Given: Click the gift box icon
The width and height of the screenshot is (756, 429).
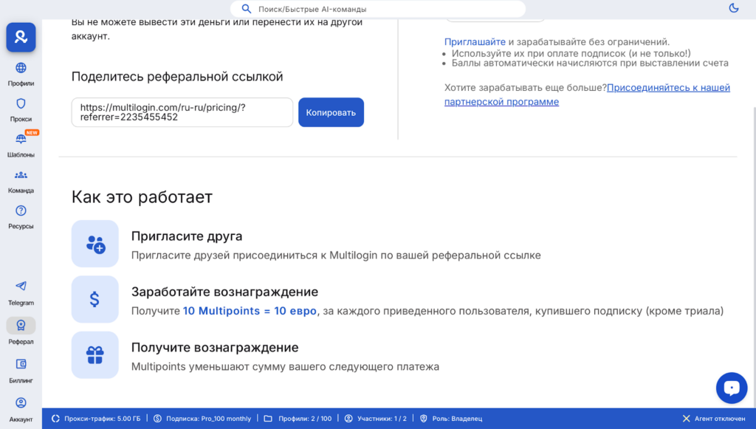Looking at the screenshot, I should click(95, 355).
